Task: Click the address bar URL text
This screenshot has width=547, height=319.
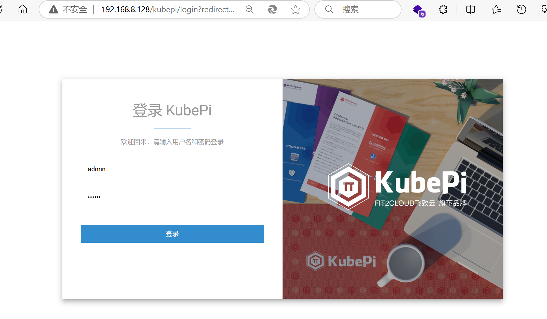Action: tap(168, 9)
